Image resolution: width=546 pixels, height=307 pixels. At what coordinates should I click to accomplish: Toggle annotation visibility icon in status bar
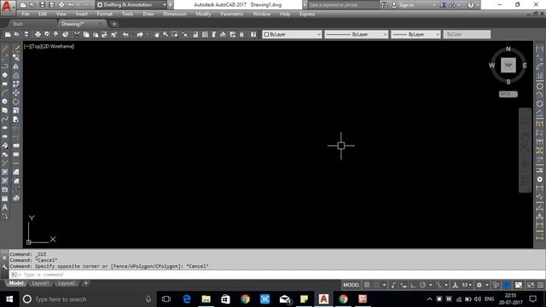455,285
